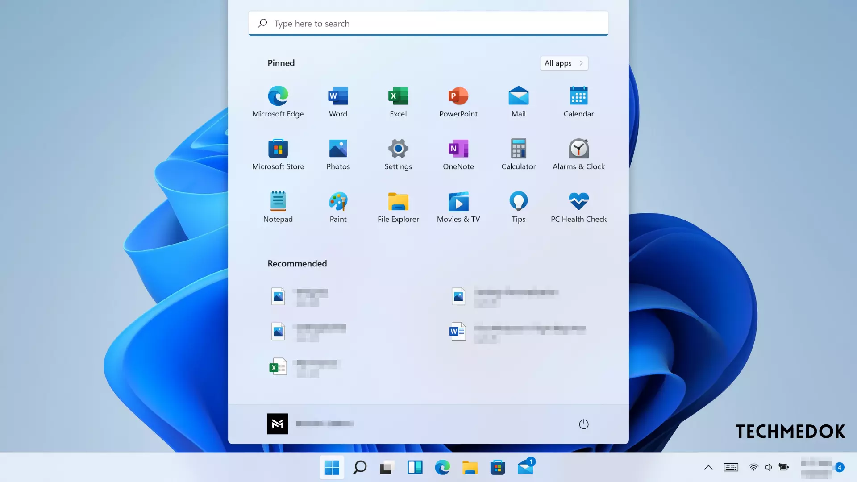Open the recommended Word document
Viewport: 857px width, 482px height.
(518, 332)
